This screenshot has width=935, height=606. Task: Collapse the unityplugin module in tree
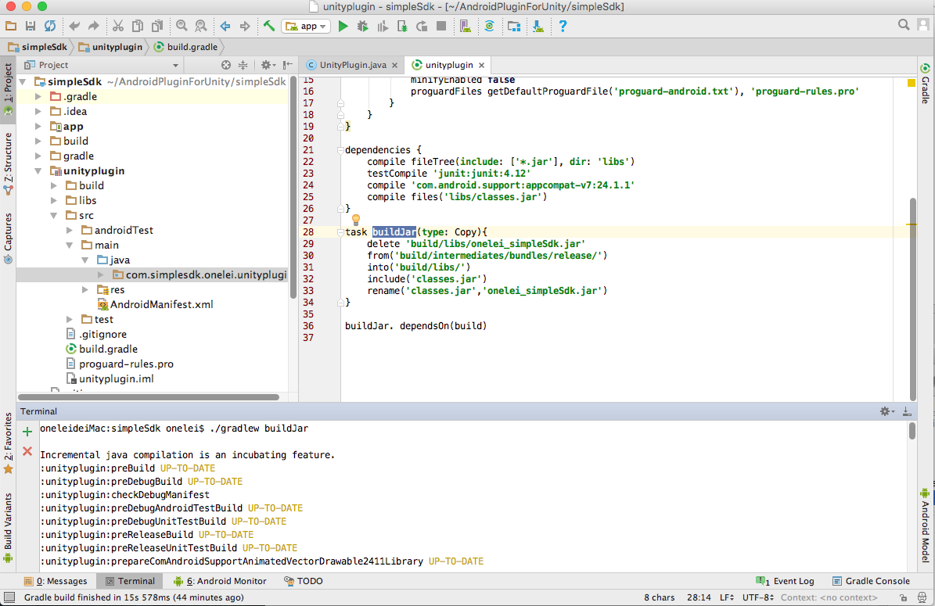tap(39, 171)
